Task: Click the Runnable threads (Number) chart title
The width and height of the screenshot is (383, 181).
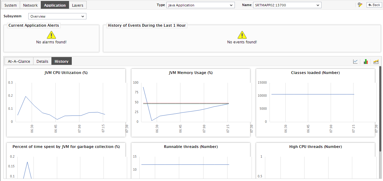Action: [x=191, y=147]
